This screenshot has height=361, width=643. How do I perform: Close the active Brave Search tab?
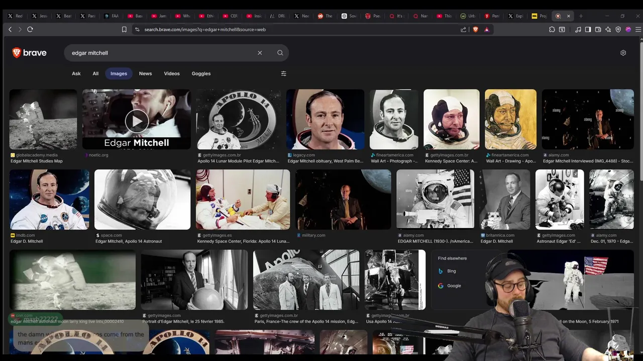(x=569, y=16)
